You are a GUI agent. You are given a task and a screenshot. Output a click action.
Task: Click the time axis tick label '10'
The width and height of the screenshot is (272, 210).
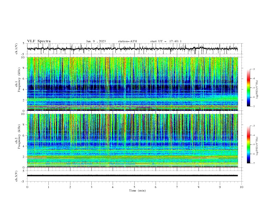coord(241,187)
